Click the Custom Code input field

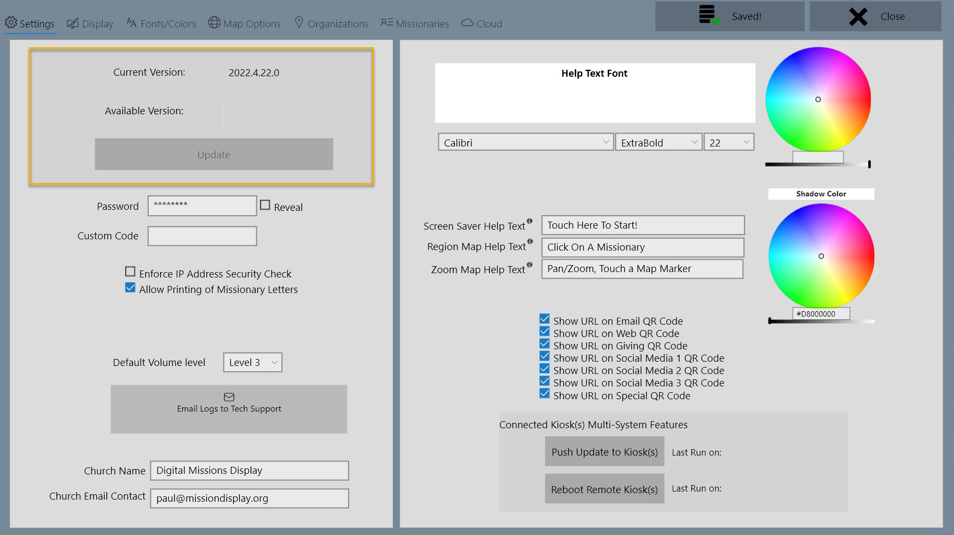(202, 236)
